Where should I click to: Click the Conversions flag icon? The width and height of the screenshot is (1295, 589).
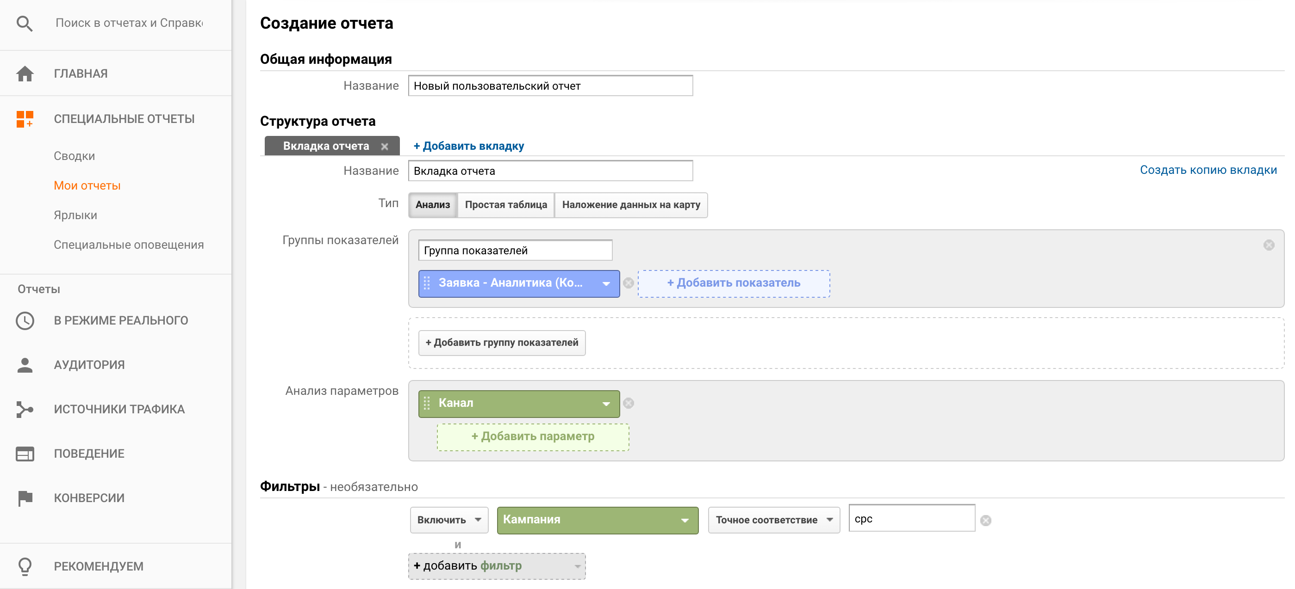pos(25,498)
